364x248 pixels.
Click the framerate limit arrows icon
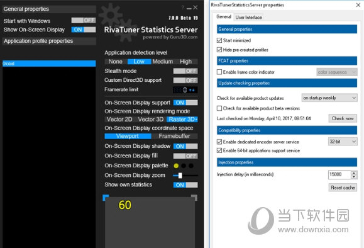point(192,90)
